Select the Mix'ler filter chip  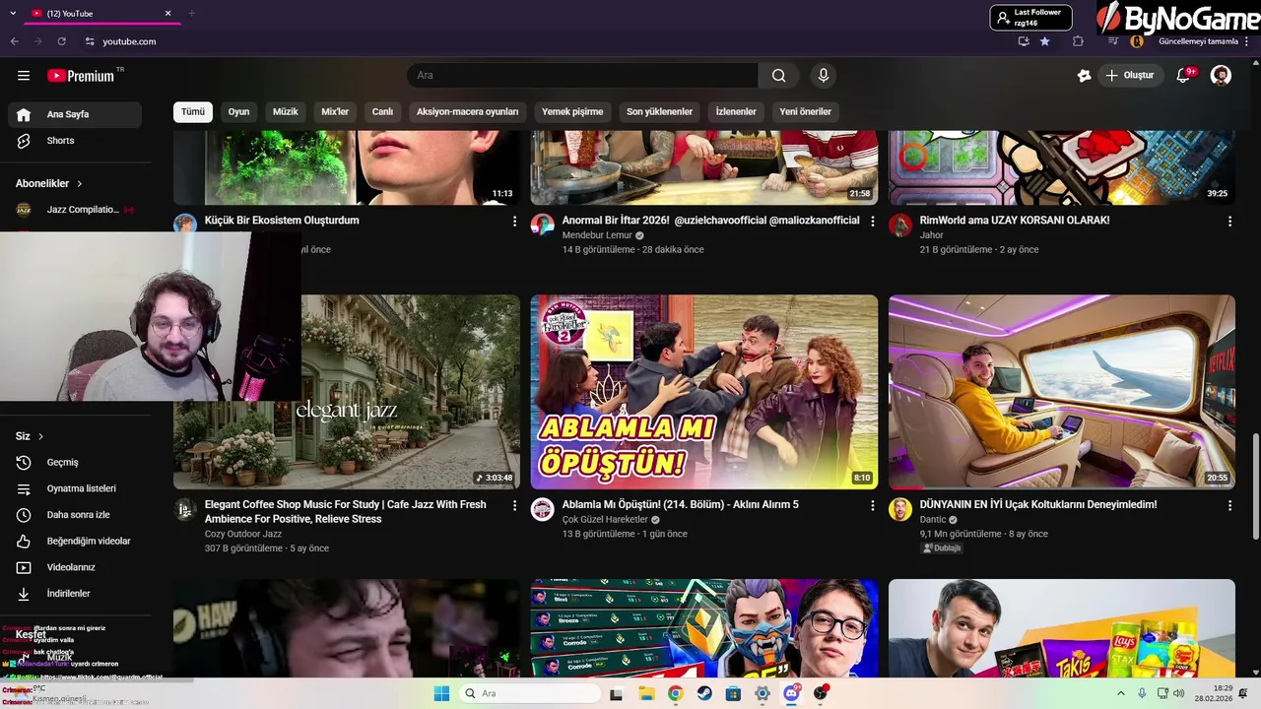tap(335, 112)
